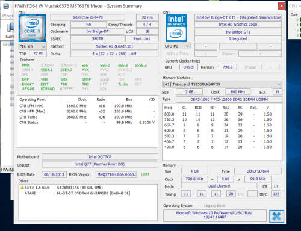Select the HL-DT-ST DVDRAM drive entry
This screenshot has height=231, width=301.
tap(93, 193)
